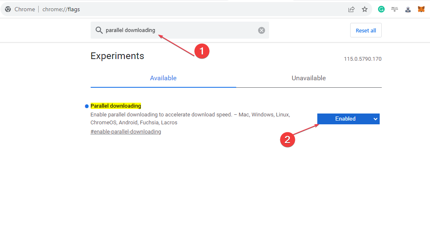Screen dimensions: 430x237
Task: Open the YouTube downloader extension icon
Action: point(395,9)
